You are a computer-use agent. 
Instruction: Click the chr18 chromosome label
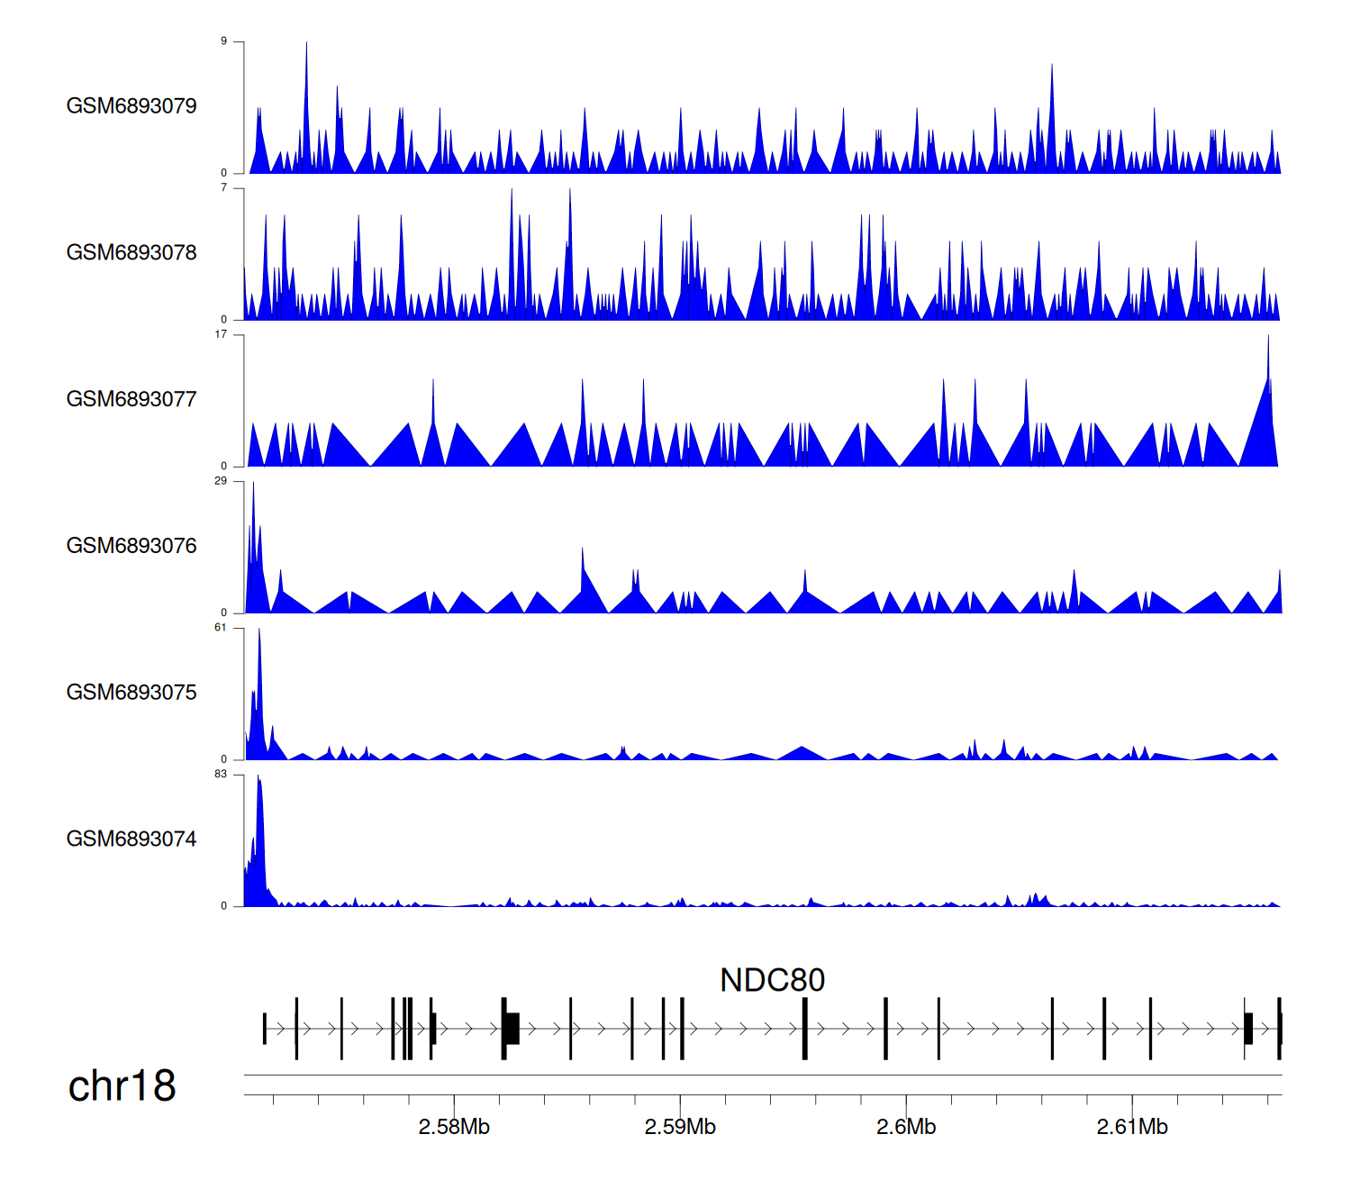pyautogui.click(x=122, y=1086)
